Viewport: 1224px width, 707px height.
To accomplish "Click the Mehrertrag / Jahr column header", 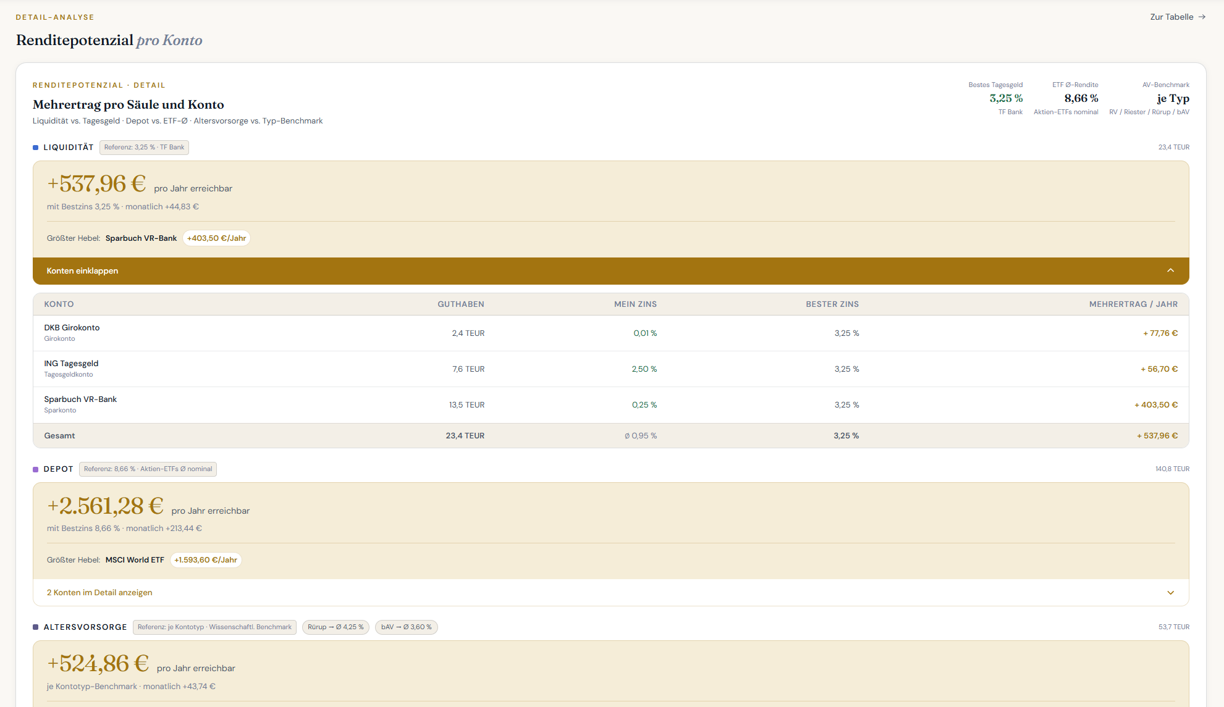I will [x=1133, y=304].
